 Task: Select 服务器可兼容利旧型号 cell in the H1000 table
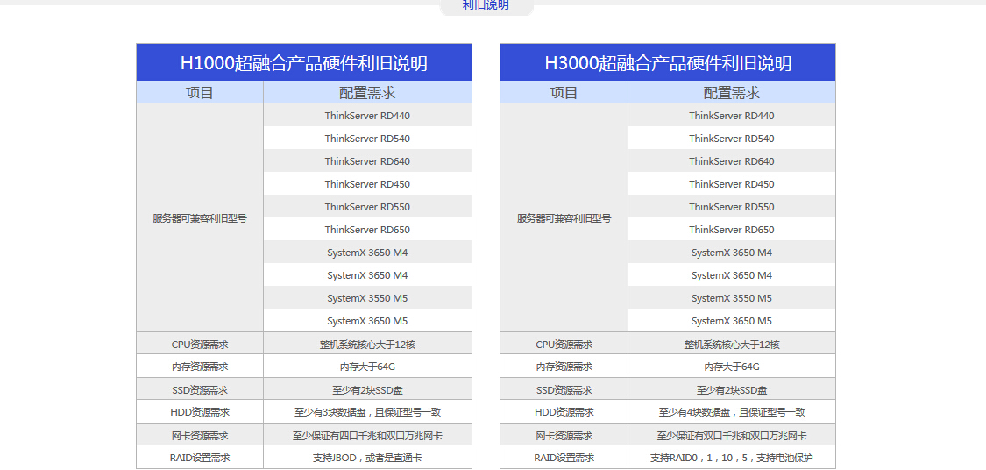pos(199,218)
